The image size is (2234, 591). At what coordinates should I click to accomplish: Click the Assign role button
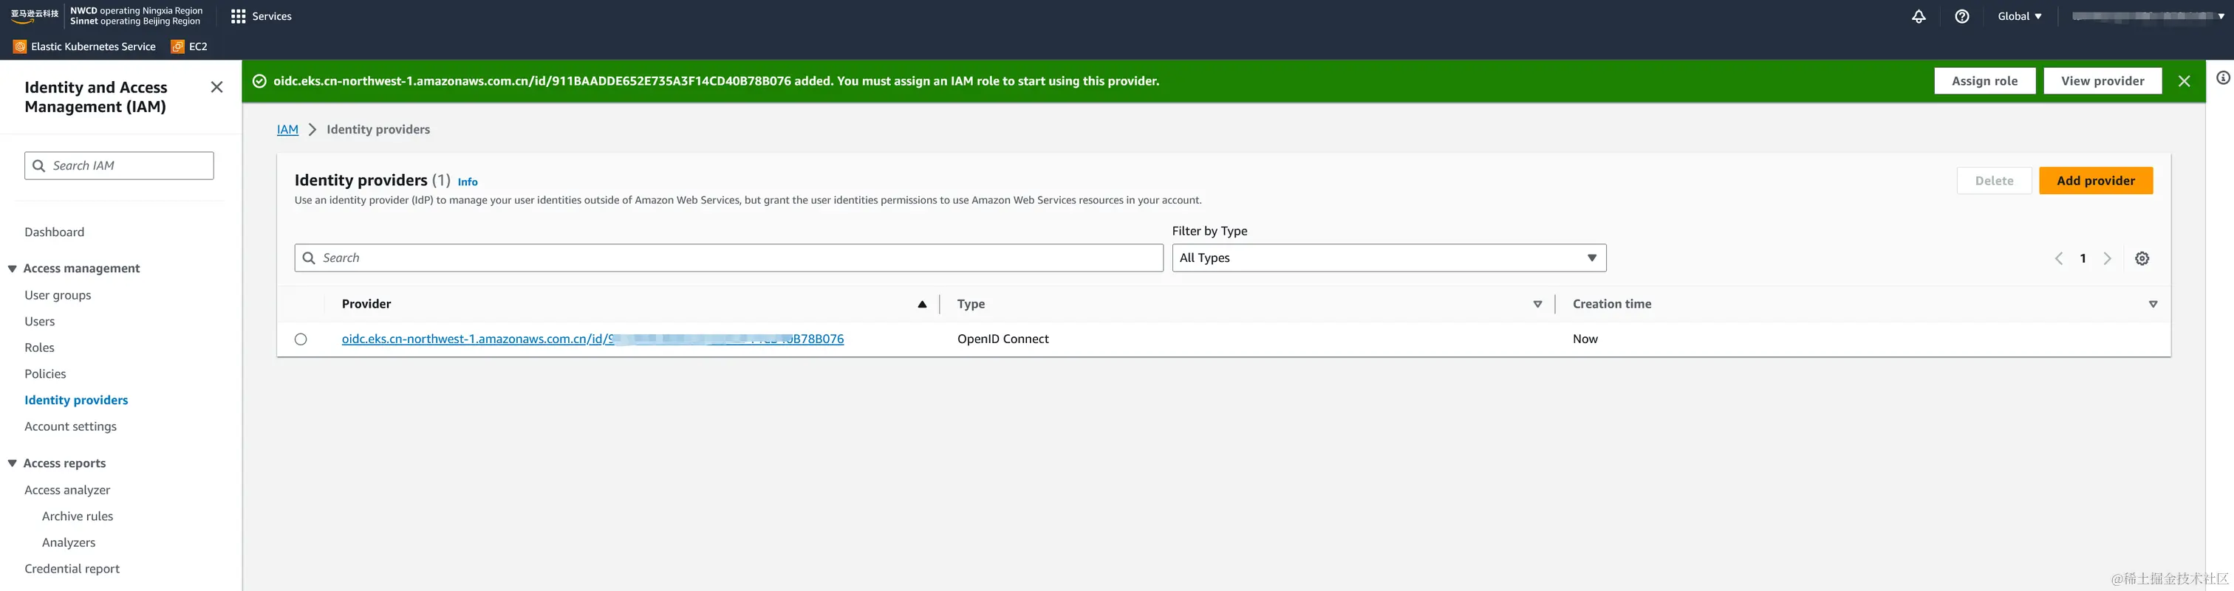[1984, 80]
